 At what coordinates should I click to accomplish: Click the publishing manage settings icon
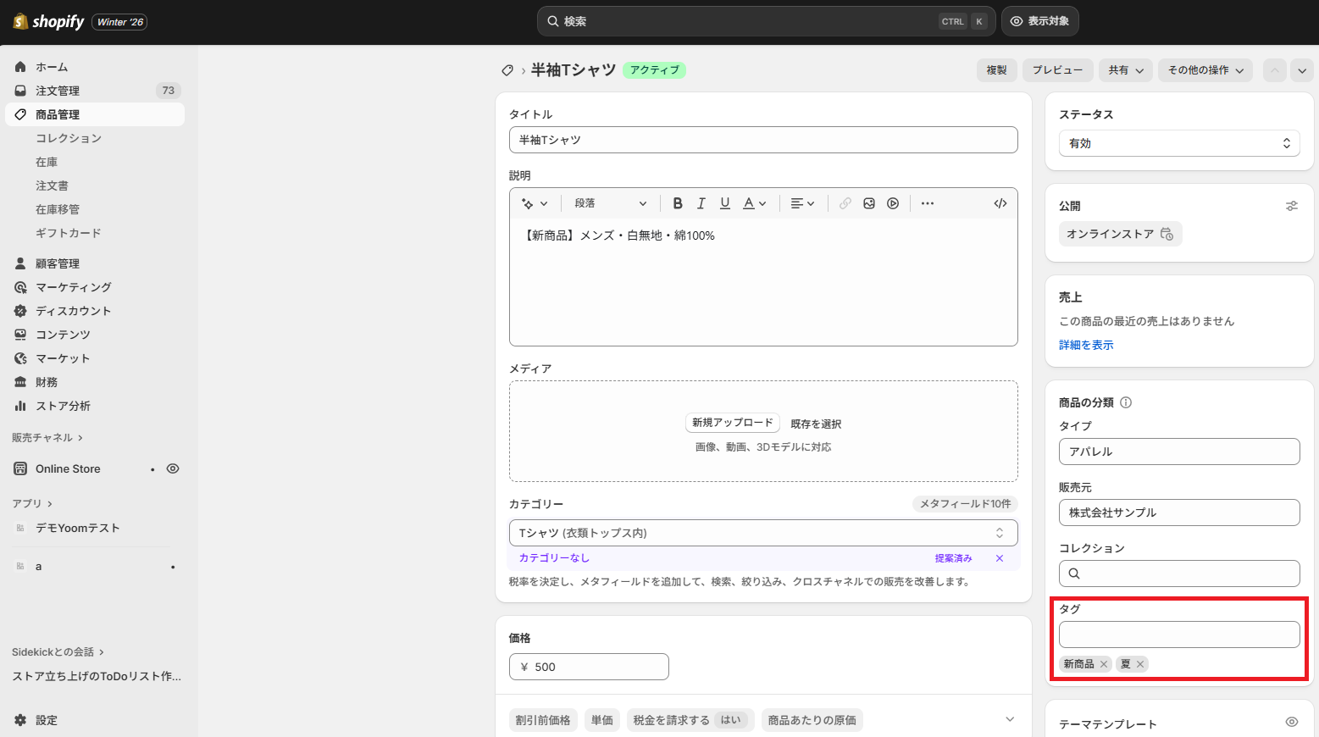(1291, 206)
